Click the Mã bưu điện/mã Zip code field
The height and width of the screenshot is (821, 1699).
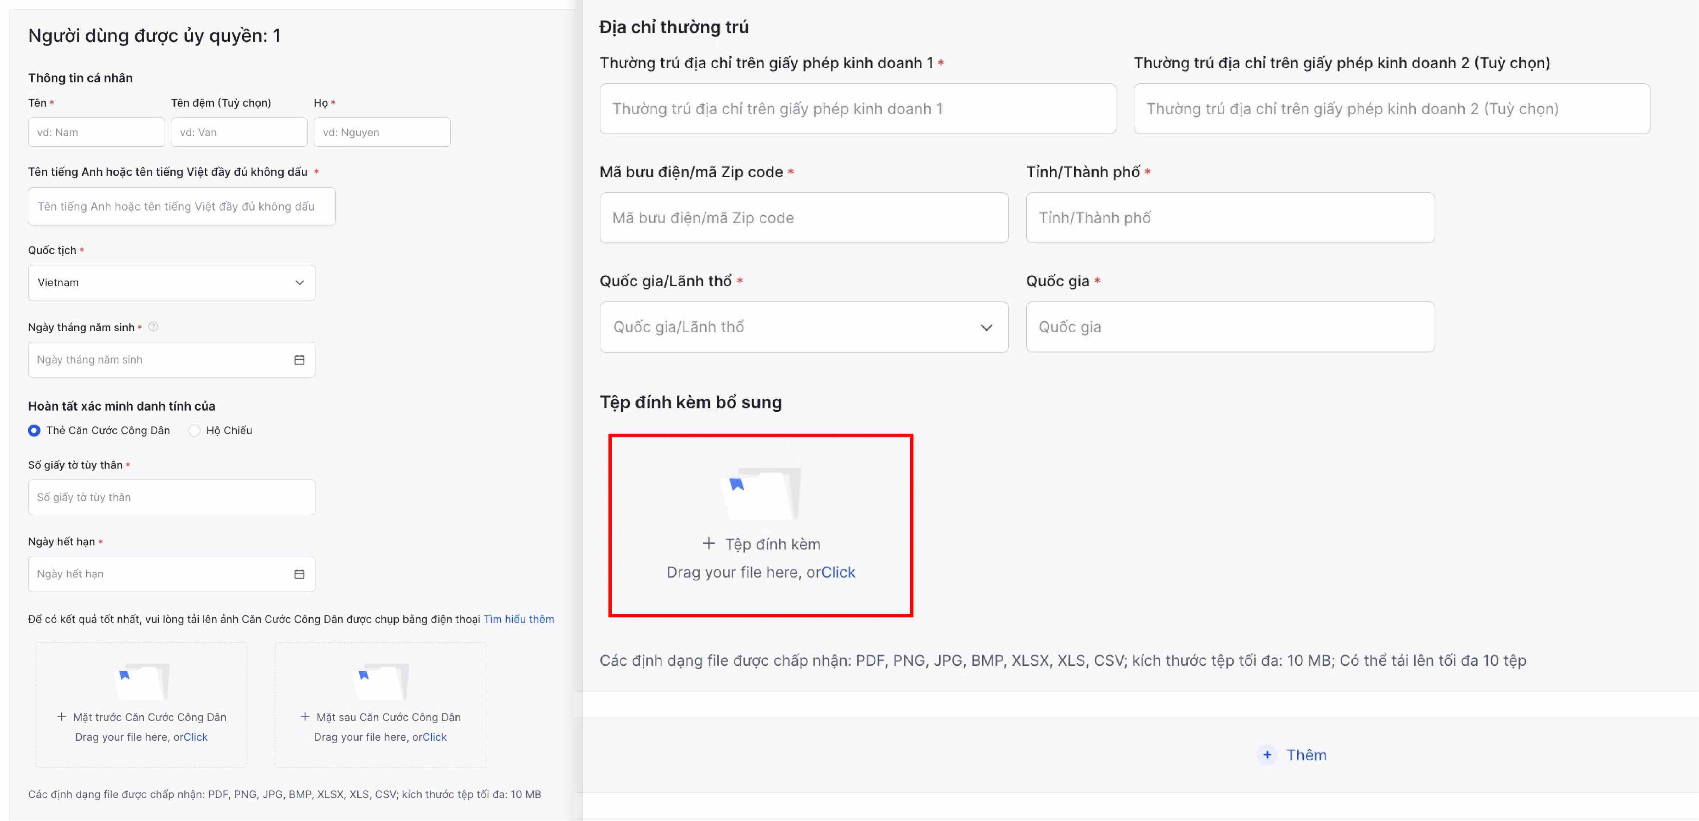[x=803, y=218]
